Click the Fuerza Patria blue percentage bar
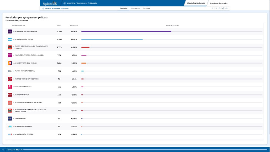Screen dimensions: 270x152 click(x=112, y=39)
